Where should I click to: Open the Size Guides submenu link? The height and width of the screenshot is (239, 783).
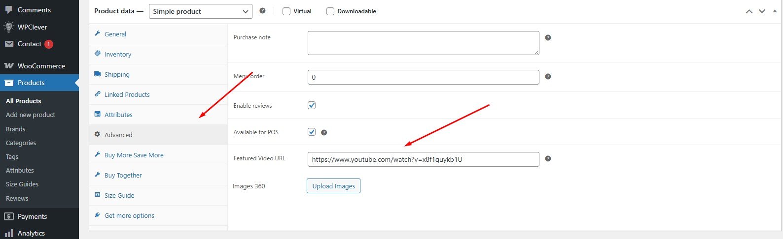pos(22,184)
